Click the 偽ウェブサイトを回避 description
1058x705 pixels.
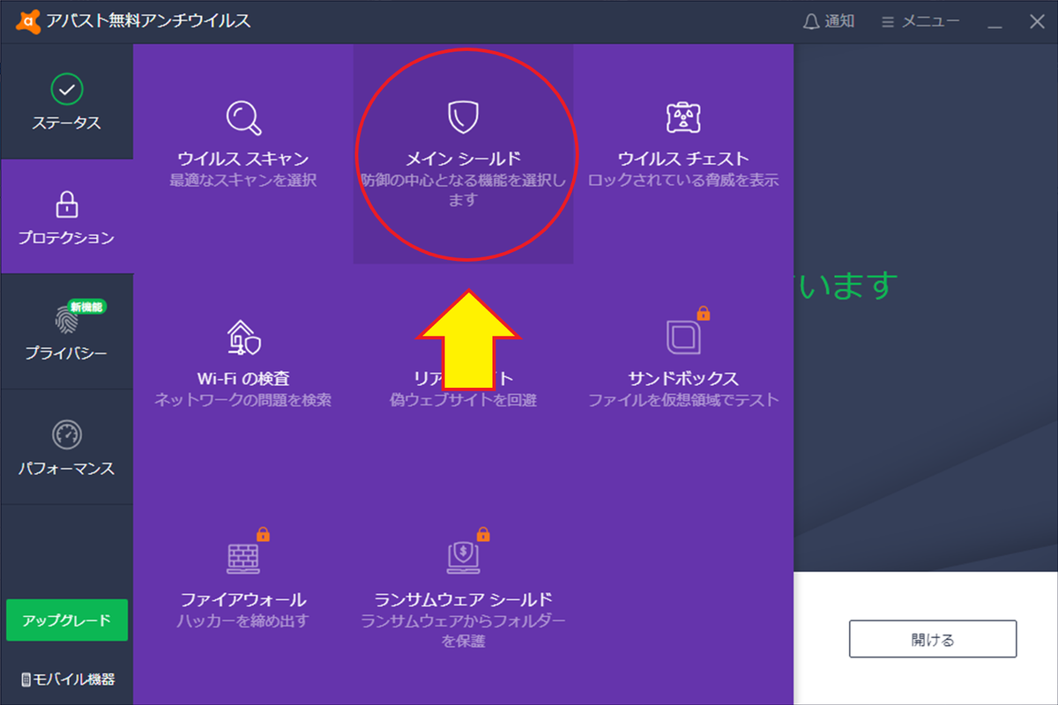464,400
